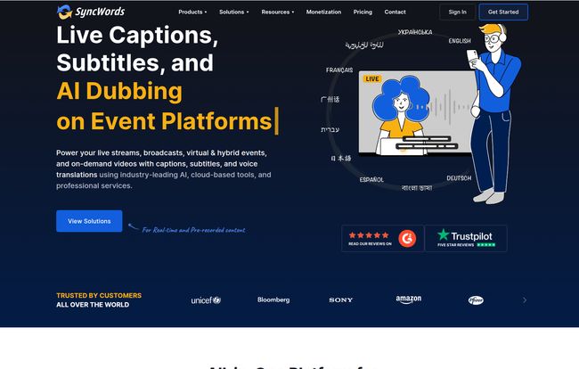Viewport: 579px width, 369px height.
Task: Click the Get Started button
Action: (503, 12)
